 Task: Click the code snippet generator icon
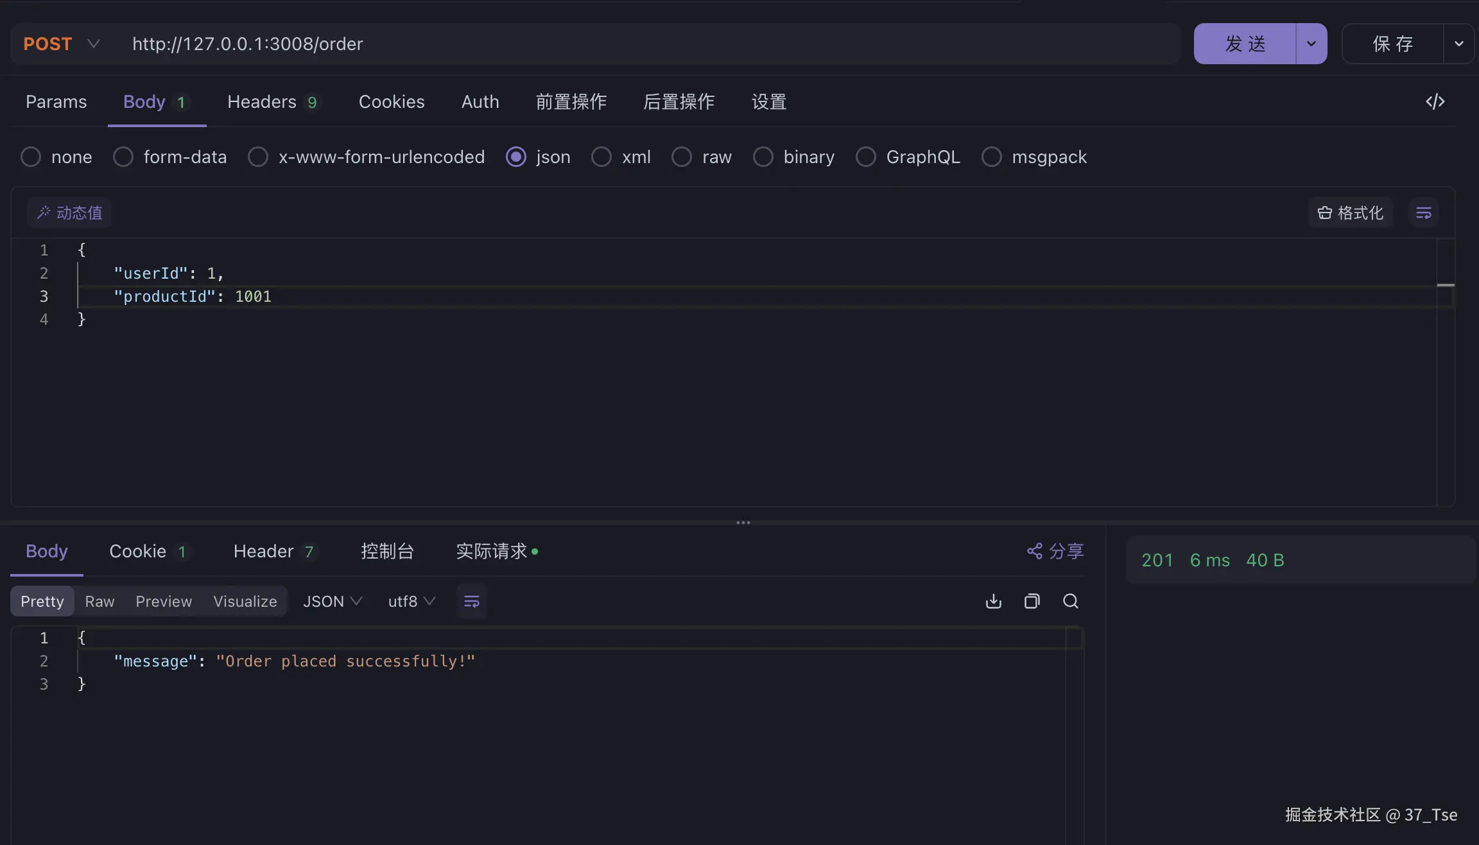tap(1435, 101)
